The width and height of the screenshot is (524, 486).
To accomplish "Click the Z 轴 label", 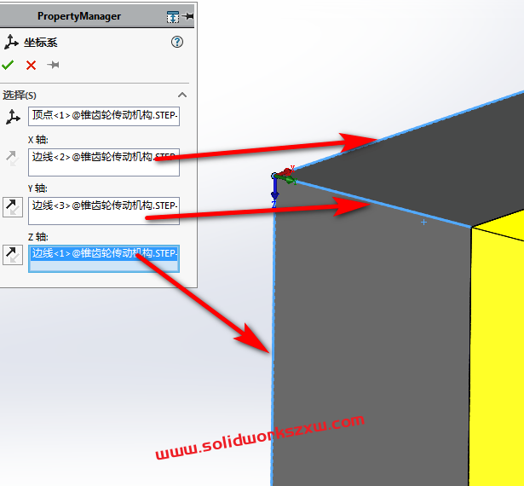I will (38, 237).
